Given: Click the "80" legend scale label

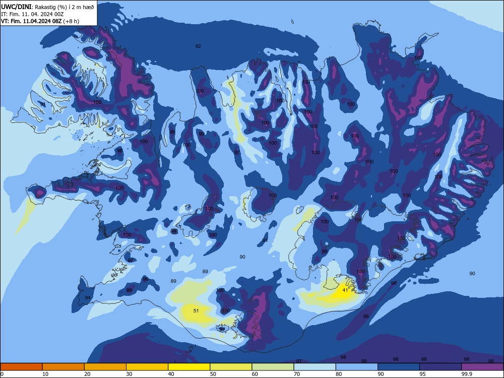Looking at the screenshot, I should pos(339,374).
